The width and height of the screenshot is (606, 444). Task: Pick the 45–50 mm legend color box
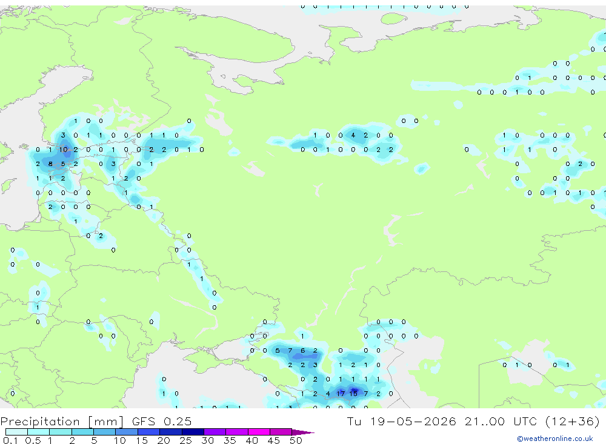[281, 432]
